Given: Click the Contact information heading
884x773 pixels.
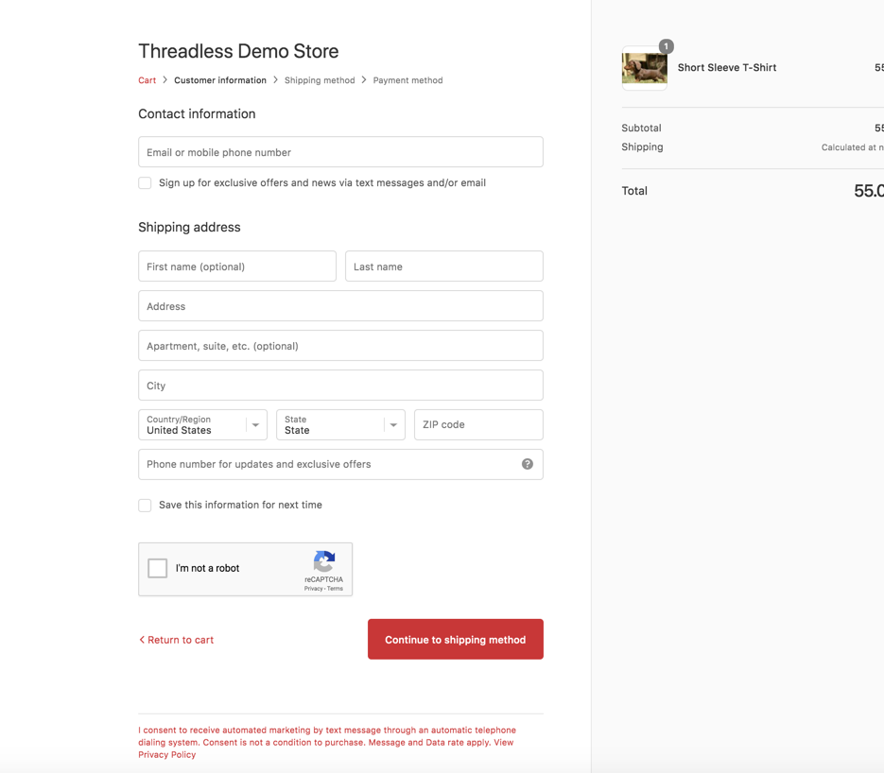Looking at the screenshot, I should click(197, 113).
